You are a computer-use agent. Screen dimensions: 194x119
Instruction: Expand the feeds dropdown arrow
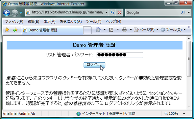pos(118,30)
